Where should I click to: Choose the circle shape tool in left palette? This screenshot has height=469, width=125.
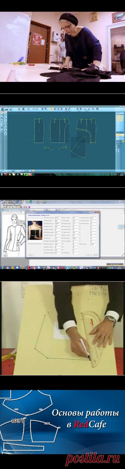tap(5, 127)
